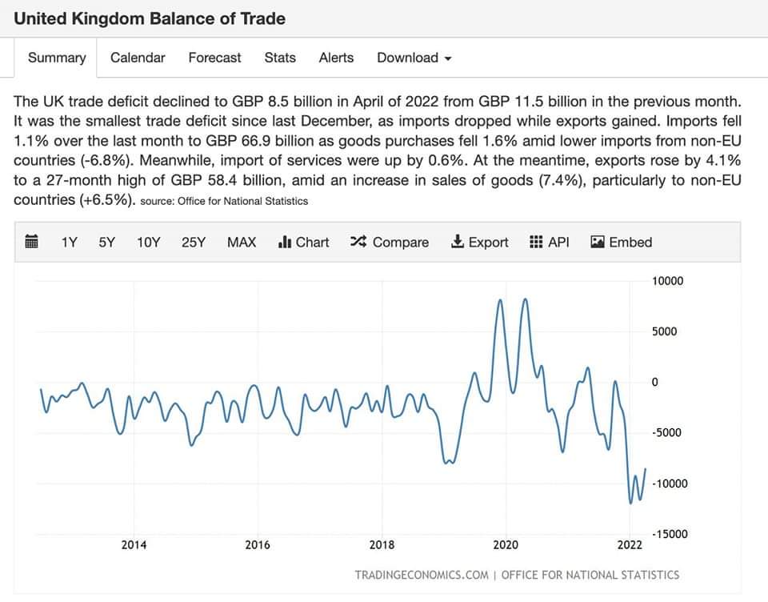
Task: Click the 2016 x-axis label
Action: (258, 544)
